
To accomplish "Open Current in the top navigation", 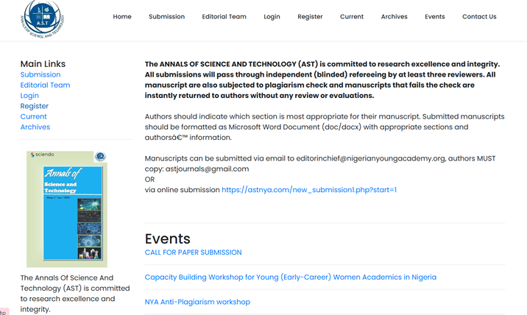I will (x=352, y=16).
